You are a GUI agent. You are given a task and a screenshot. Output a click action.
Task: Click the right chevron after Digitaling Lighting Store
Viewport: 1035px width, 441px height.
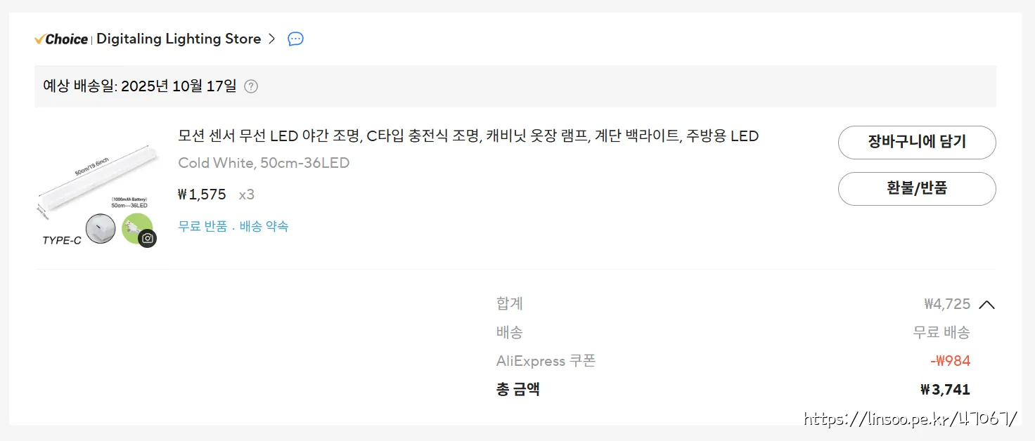coord(272,39)
